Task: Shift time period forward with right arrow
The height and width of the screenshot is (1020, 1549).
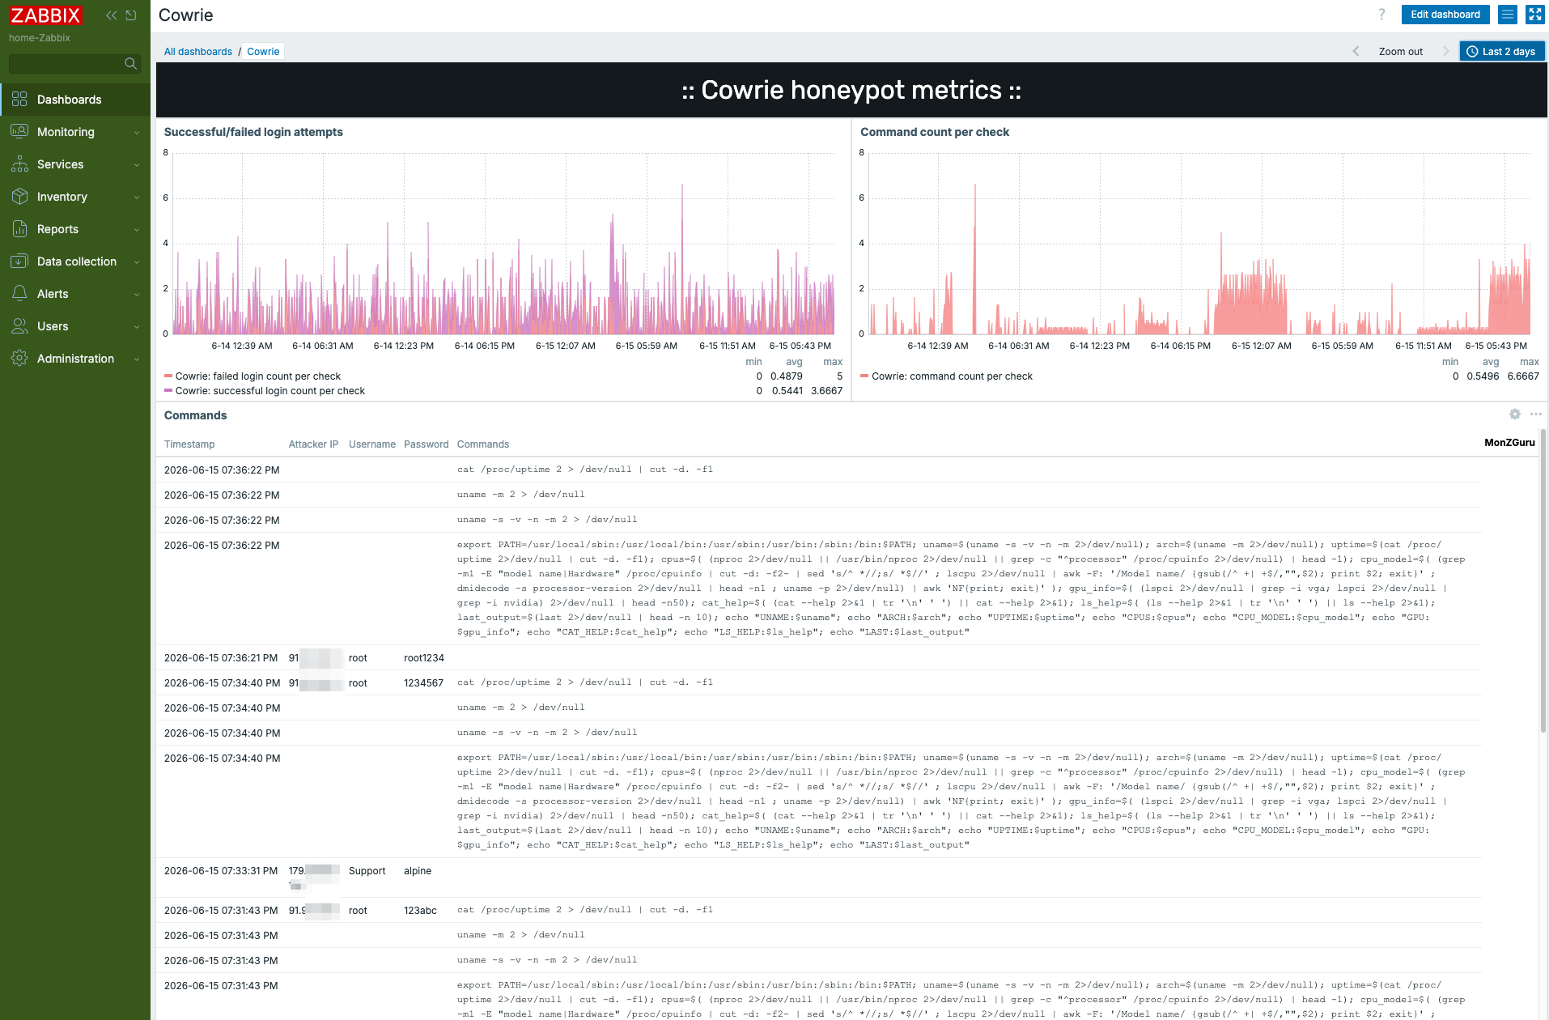Action: click(1446, 51)
